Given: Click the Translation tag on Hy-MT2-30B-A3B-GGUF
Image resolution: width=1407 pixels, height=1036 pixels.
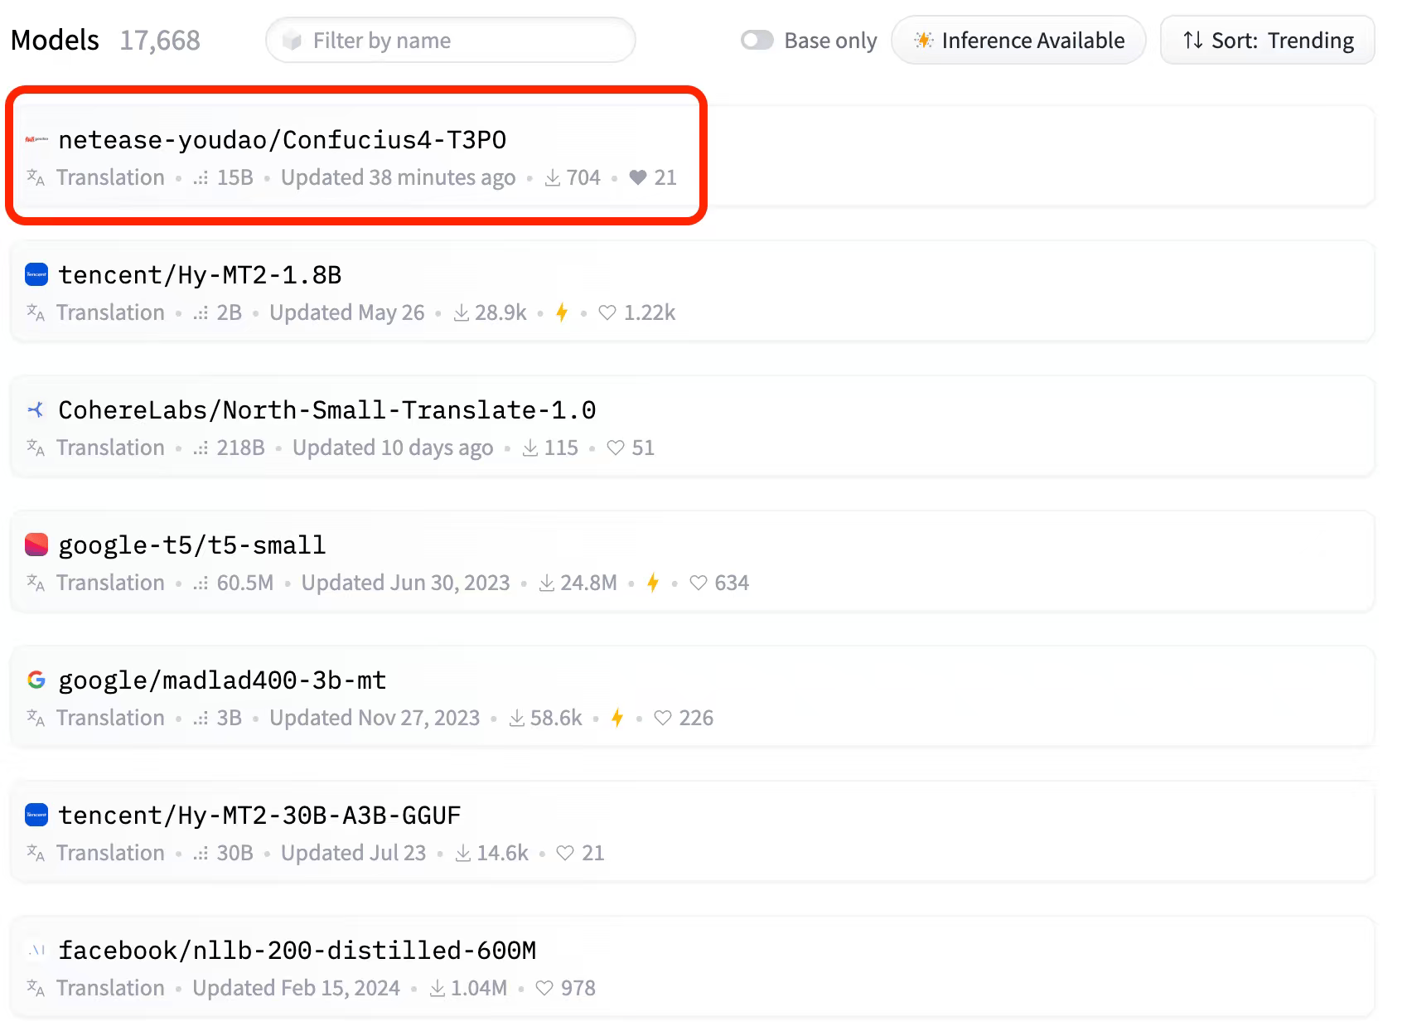Looking at the screenshot, I should [x=110, y=853].
